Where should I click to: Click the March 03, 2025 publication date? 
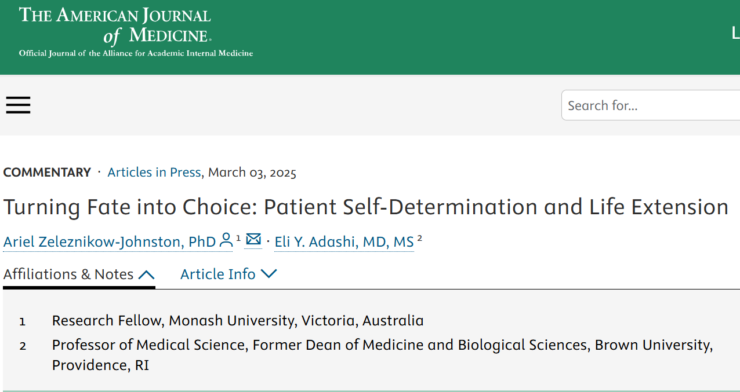252,172
